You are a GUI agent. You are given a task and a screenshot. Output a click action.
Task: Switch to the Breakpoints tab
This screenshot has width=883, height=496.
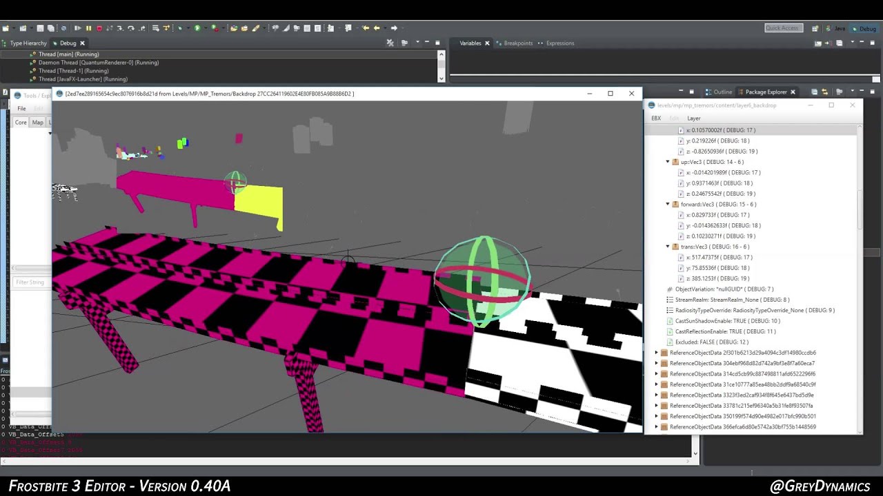[513, 43]
